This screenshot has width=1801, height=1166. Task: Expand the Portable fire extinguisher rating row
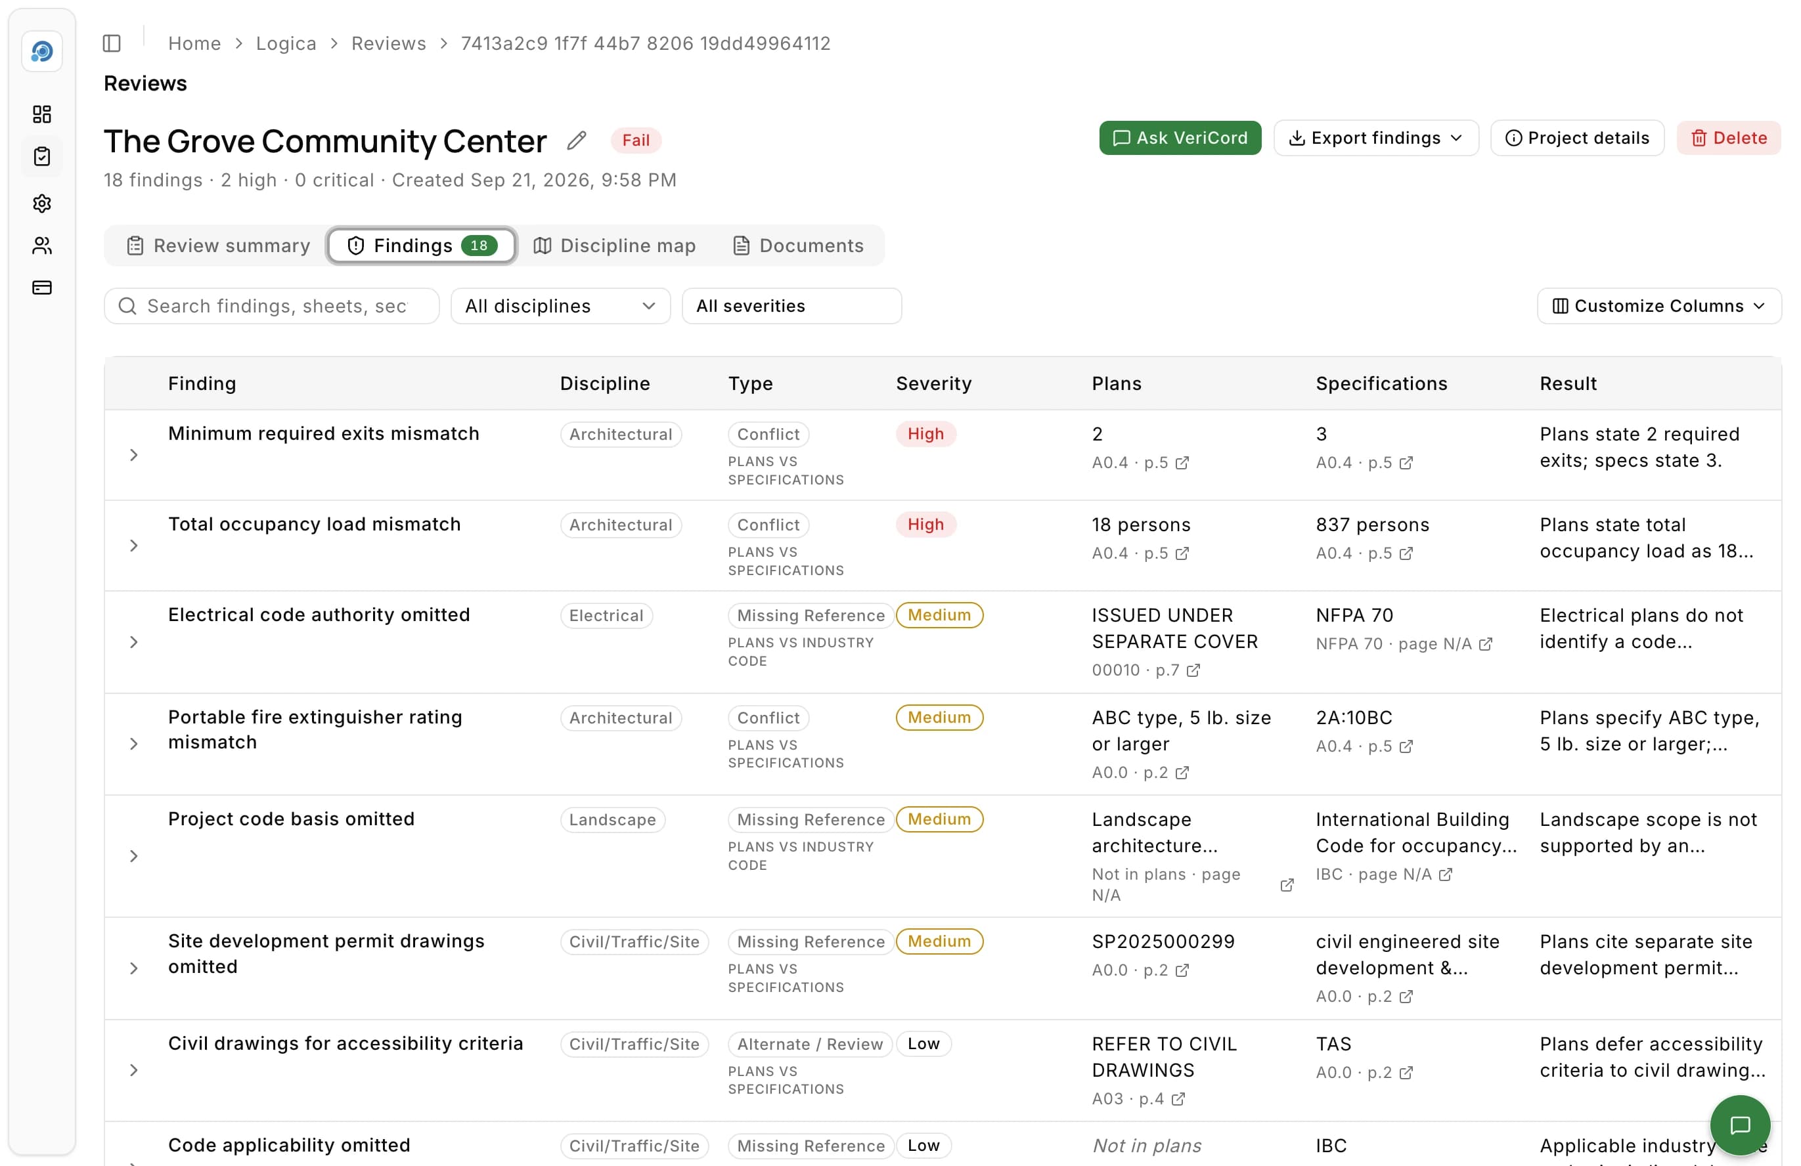coord(134,745)
